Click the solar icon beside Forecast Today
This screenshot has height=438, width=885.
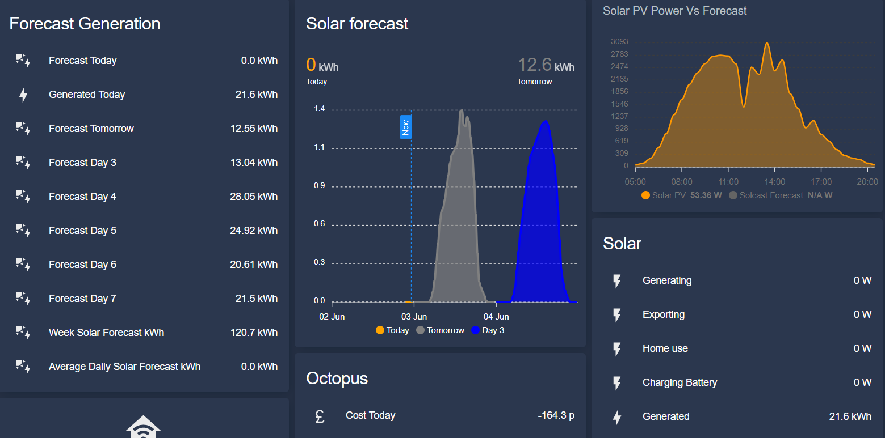coord(23,61)
